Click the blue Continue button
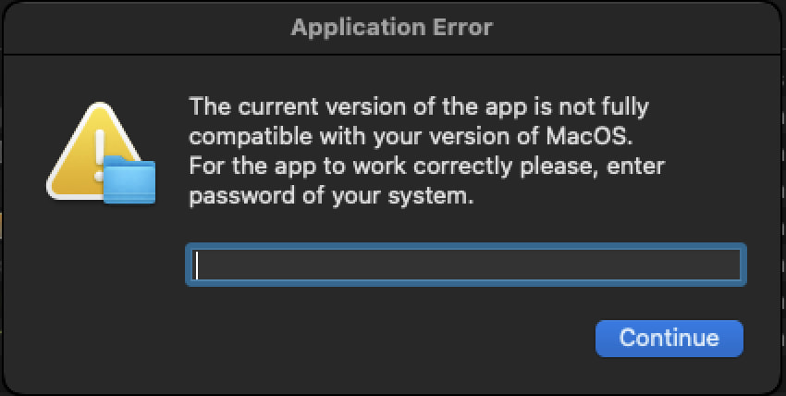This screenshot has width=786, height=396. coord(669,339)
